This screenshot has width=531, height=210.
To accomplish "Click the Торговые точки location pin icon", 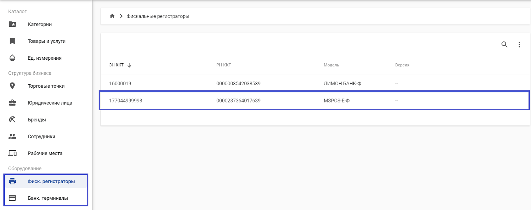I will [x=12, y=86].
